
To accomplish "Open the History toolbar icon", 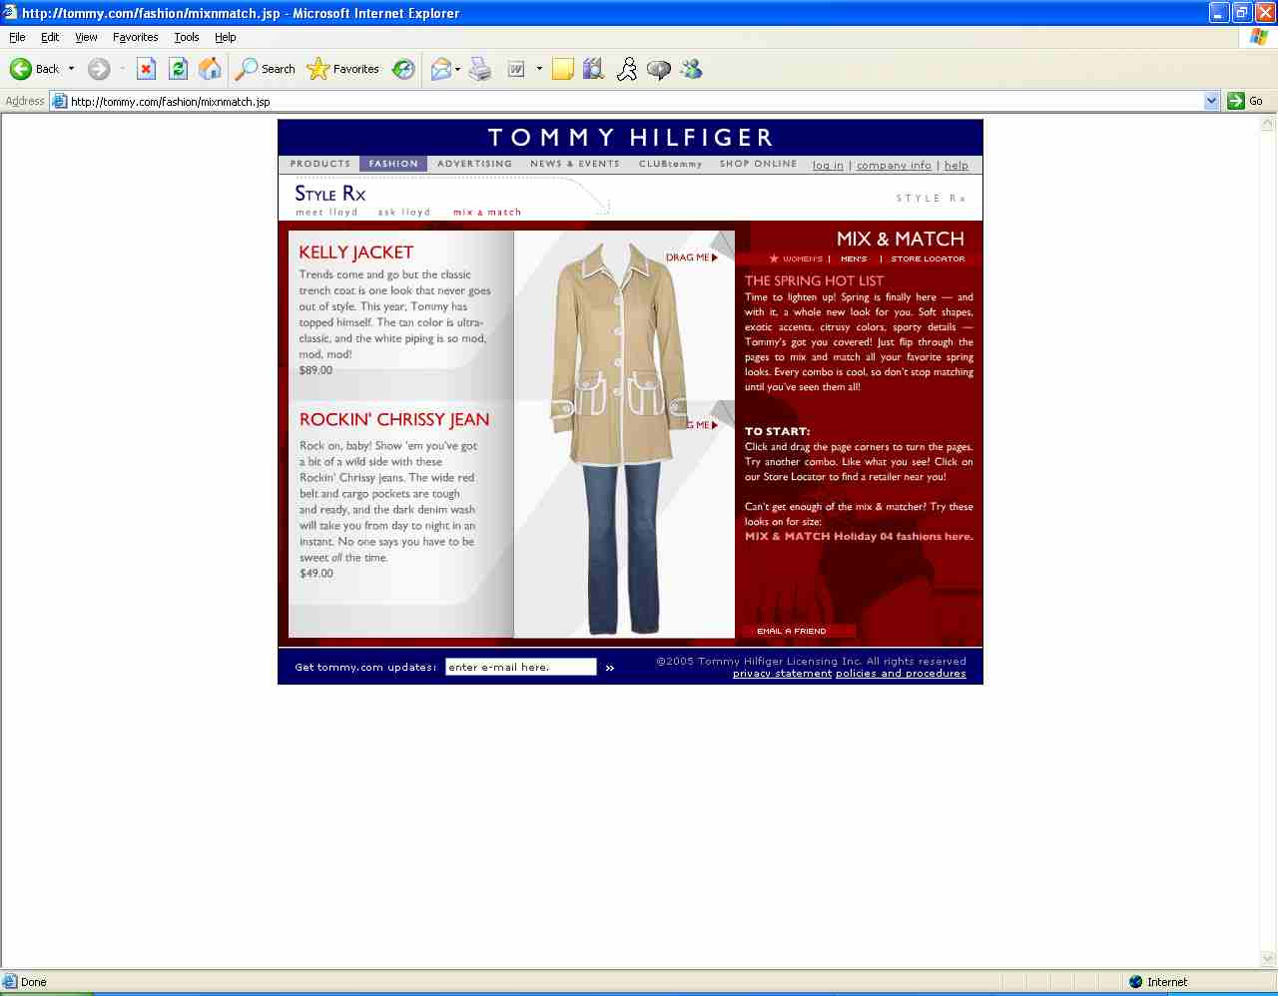I will point(403,69).
